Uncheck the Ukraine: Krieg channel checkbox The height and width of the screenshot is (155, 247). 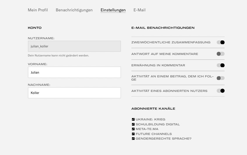pos(133,120)
